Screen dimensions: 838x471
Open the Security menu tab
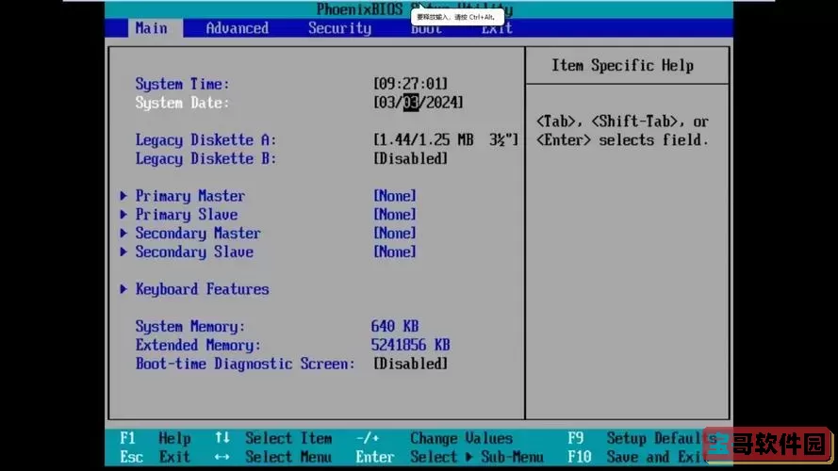[339, 28]
